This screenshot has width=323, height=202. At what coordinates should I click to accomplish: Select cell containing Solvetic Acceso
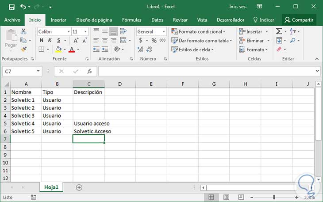[88, 131]
